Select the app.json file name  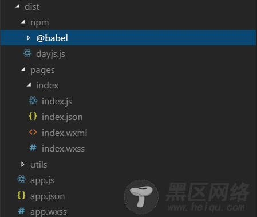48,196
